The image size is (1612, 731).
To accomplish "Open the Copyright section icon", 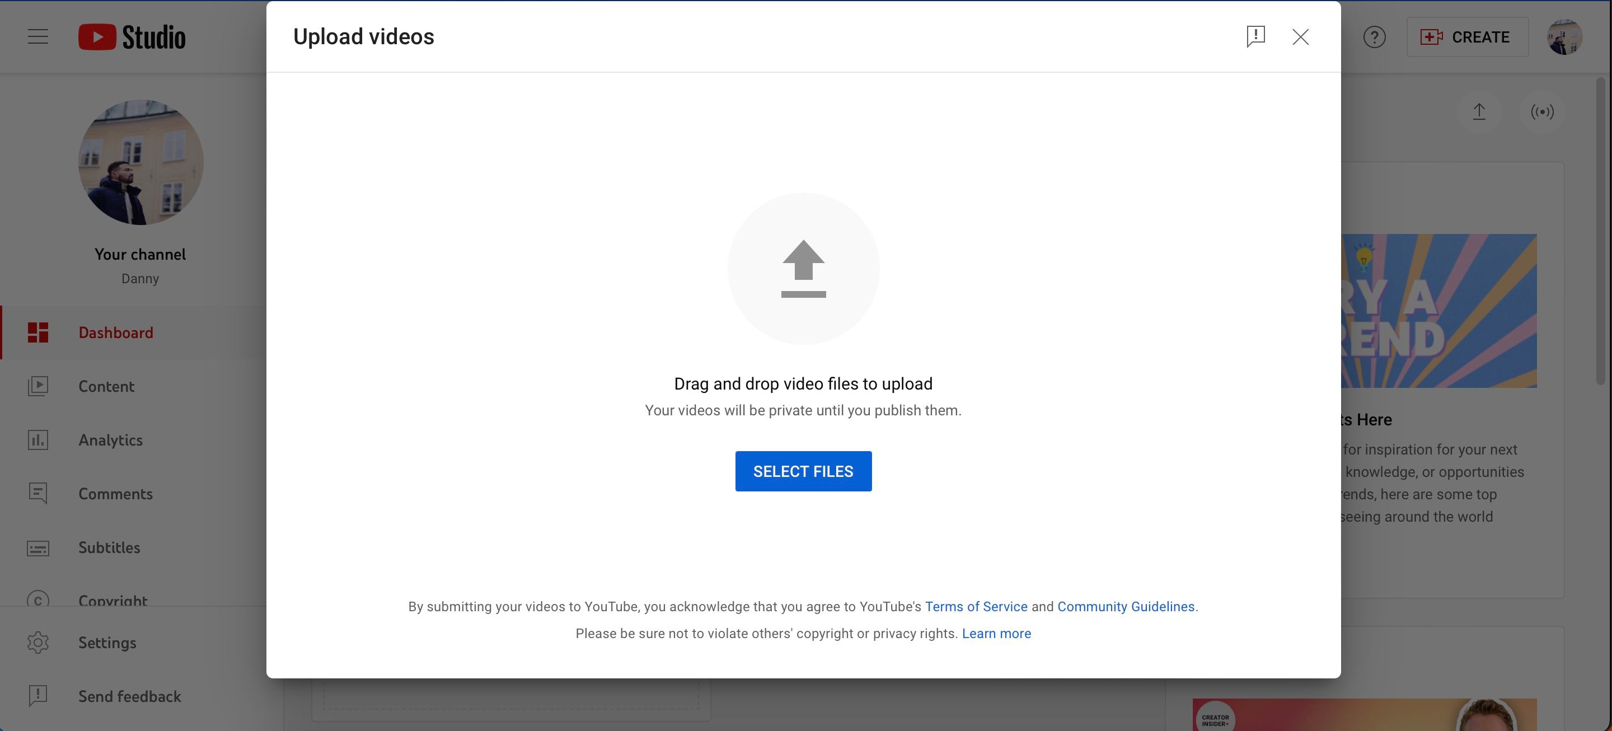I will pos(38,601).
